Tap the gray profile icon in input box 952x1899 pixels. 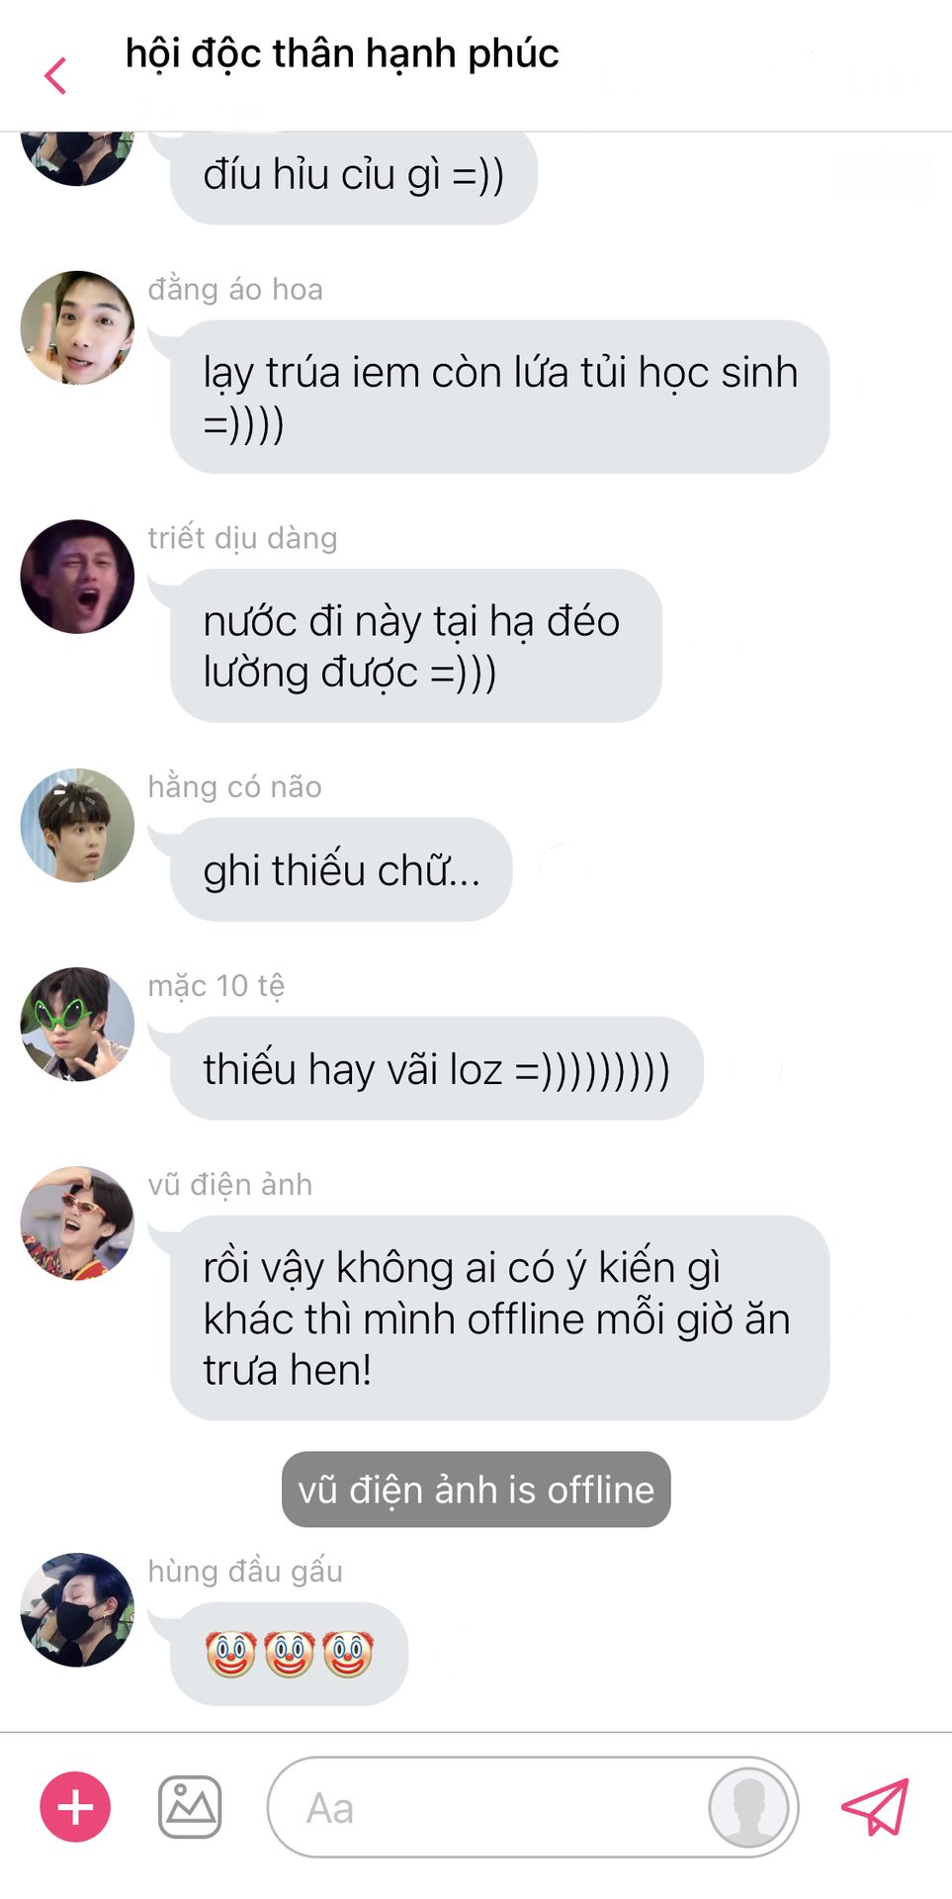point(748,1807)
